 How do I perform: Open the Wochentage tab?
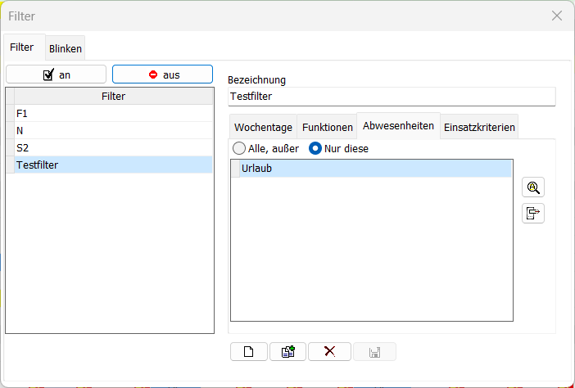[263, 127]
